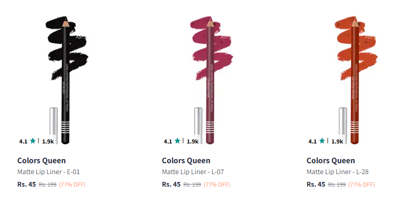410x210 pixels.
Task: Open Matte Lip Liner - L-07 title
Action: click(x=193, y=172)
